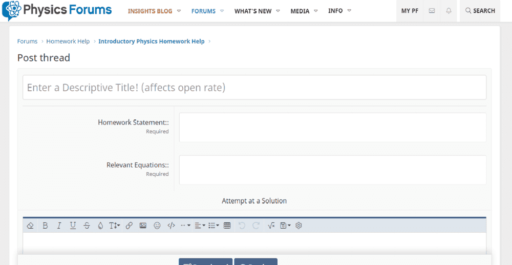The width and height of the screenshot is (512, 265).
Task: Toggle italic text formatting
Action: tap(59, 226)
